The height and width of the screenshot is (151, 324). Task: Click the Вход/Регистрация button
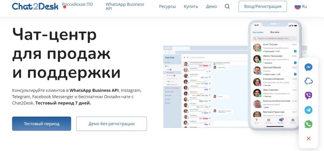[x=263, y=6]
